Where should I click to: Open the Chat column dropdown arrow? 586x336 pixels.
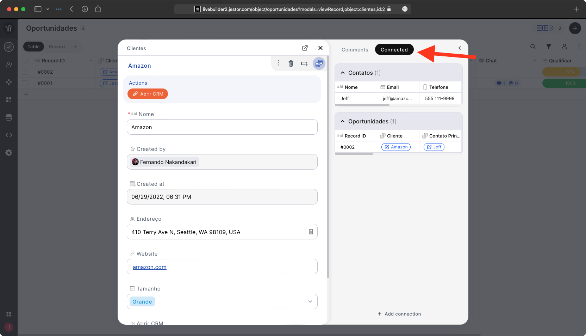[x=534, y=61]
